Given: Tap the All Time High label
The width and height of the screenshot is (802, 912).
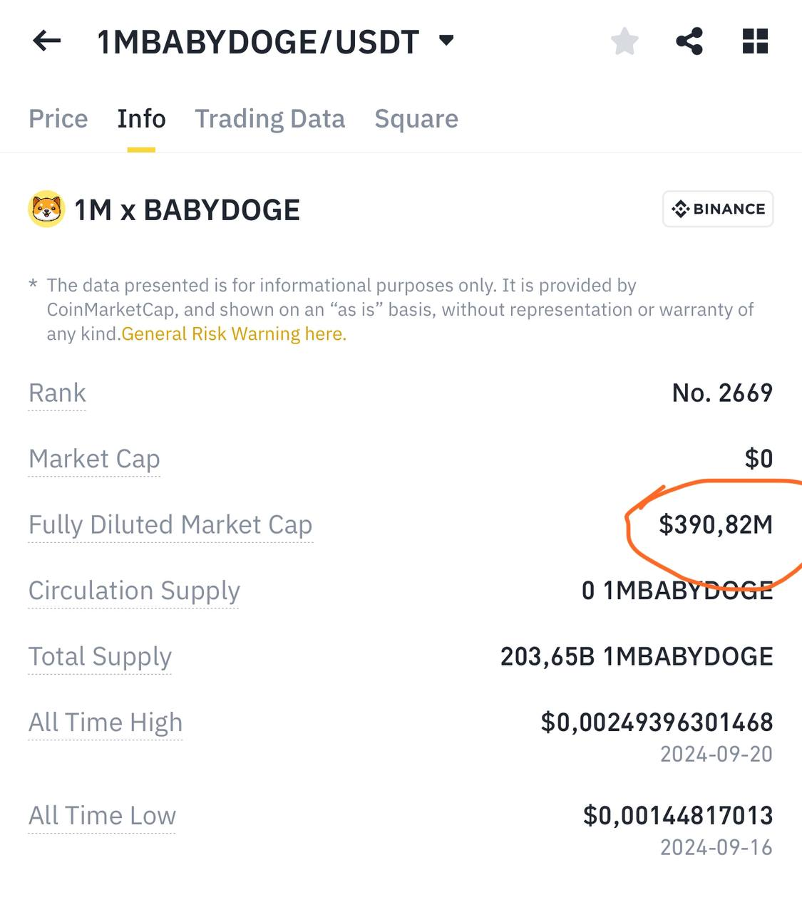Looking at the screenshot, I should click(106, 722).
